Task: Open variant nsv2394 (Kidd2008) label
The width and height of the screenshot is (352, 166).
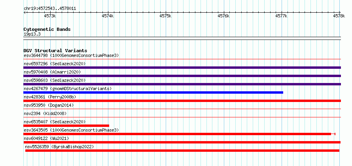Action: (x=45, y=113)
